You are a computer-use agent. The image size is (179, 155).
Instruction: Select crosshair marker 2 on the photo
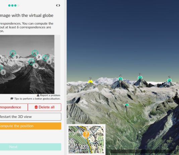35,53
